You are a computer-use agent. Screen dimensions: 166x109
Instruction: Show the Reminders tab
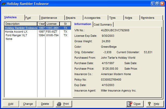(x=147, y=18)
